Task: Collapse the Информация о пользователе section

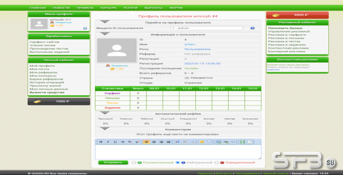Action: pyautogui.click(x=104, y=34)
